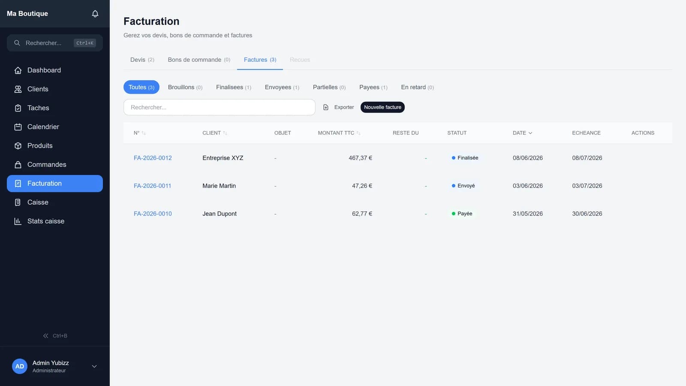
Task: Click client name Entreprise XYZ
Action: tap(223, 158)
